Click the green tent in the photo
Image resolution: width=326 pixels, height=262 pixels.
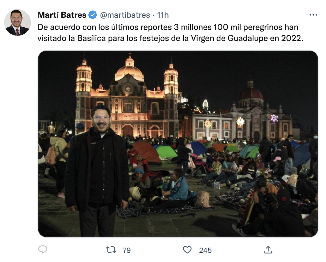166,152
